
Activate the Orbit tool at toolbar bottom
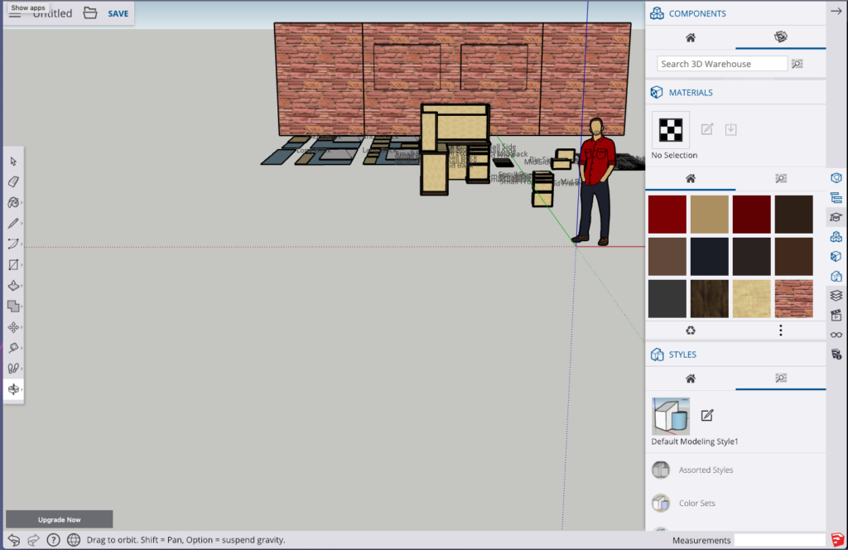pyautogui.click(x=13, y=388)
